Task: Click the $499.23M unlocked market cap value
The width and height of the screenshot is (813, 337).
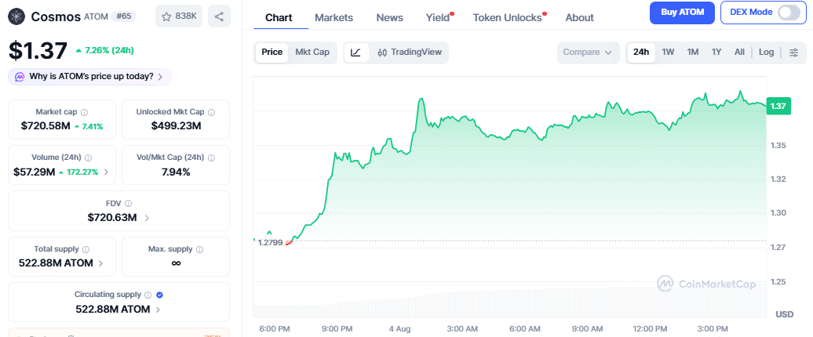Action: click(176, 126)
